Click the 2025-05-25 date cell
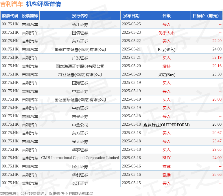This screenshot has height=196, width=223. [131, 24]
